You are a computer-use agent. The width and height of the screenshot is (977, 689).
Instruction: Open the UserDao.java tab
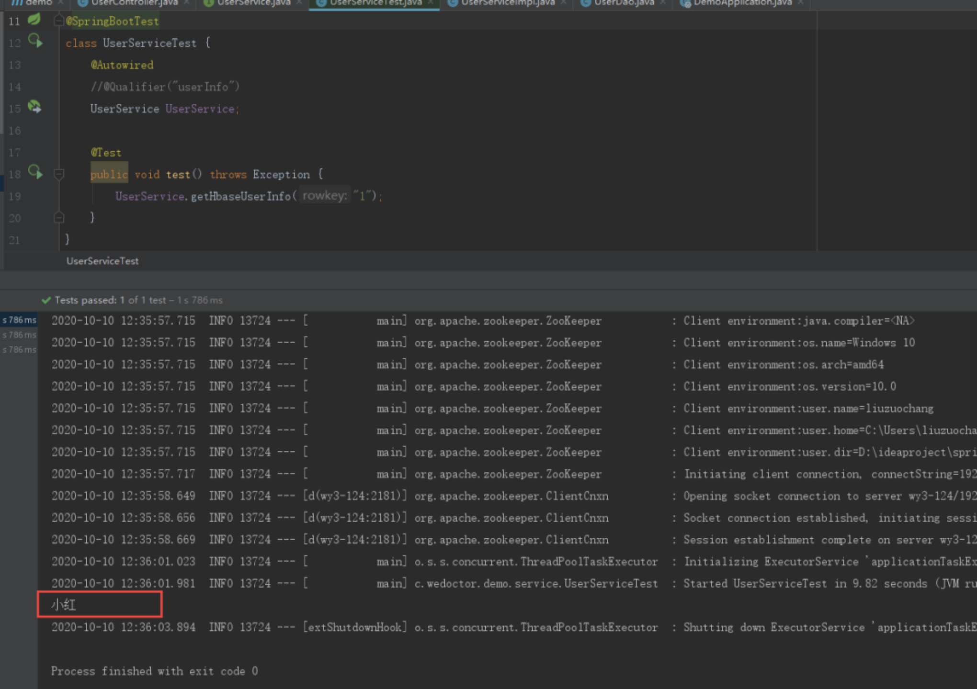tap(624, 3)
